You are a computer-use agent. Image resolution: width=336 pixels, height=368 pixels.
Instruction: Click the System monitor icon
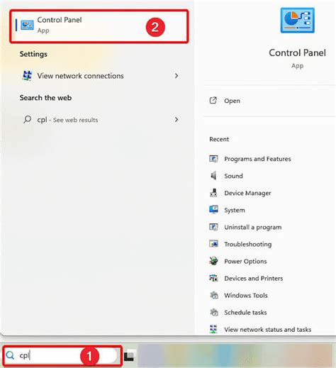click(x=213, y=210)
